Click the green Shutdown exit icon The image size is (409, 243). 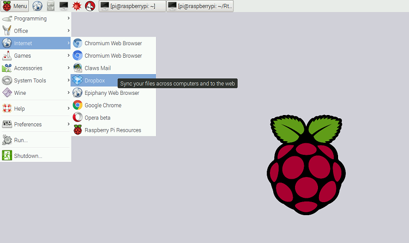point(7,155)
